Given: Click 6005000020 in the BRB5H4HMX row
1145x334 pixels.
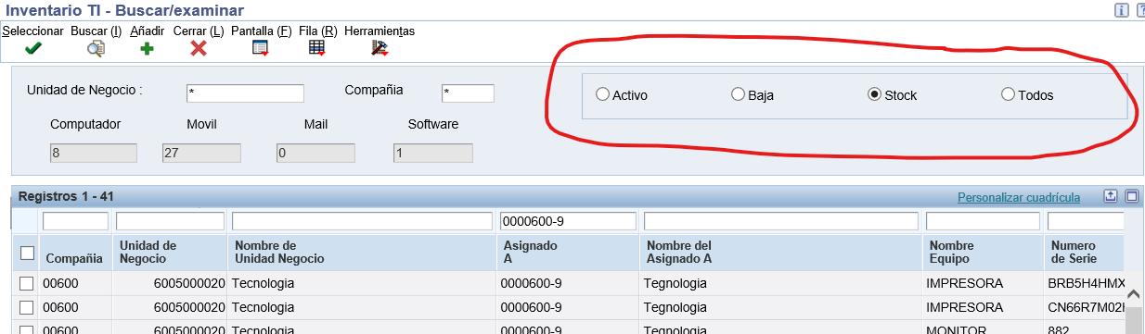Looking at the screenshot, I should 190,283.
